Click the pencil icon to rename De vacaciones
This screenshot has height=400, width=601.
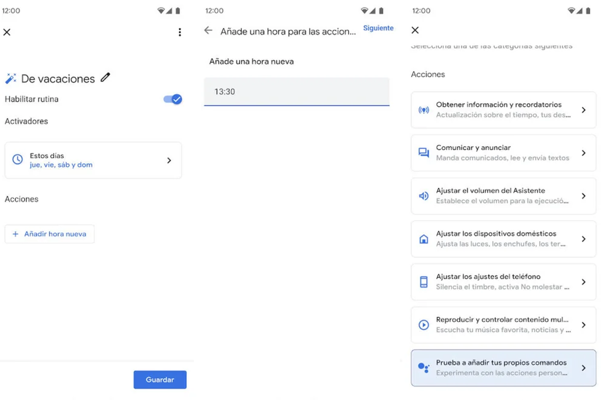pyautogui.click(x=105, y=77)
